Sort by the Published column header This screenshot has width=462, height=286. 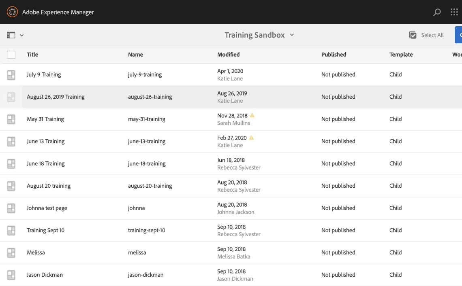334,55
